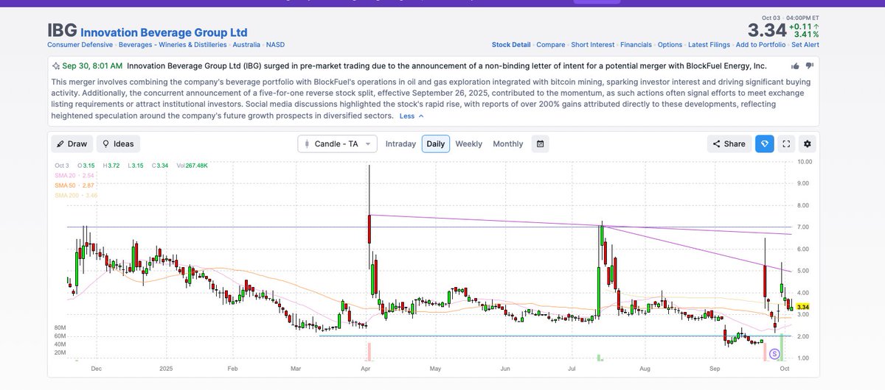This screenshot has height=390, width=885.
Task: Click the Innovation Beverage Group Ltd name
Action: pyautogui.click(x=164, y=32)
